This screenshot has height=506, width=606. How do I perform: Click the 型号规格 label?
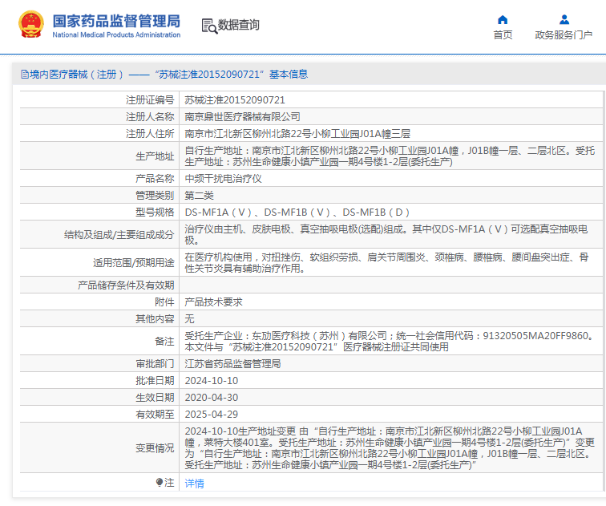point(155,213)
